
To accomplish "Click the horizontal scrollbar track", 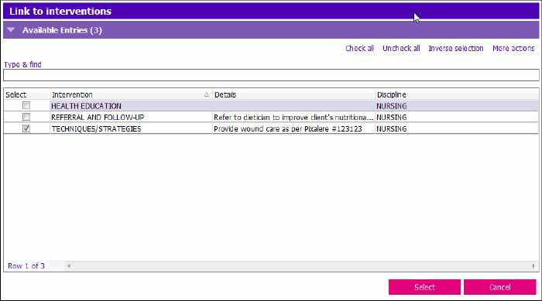I will (x=301, y=265).
